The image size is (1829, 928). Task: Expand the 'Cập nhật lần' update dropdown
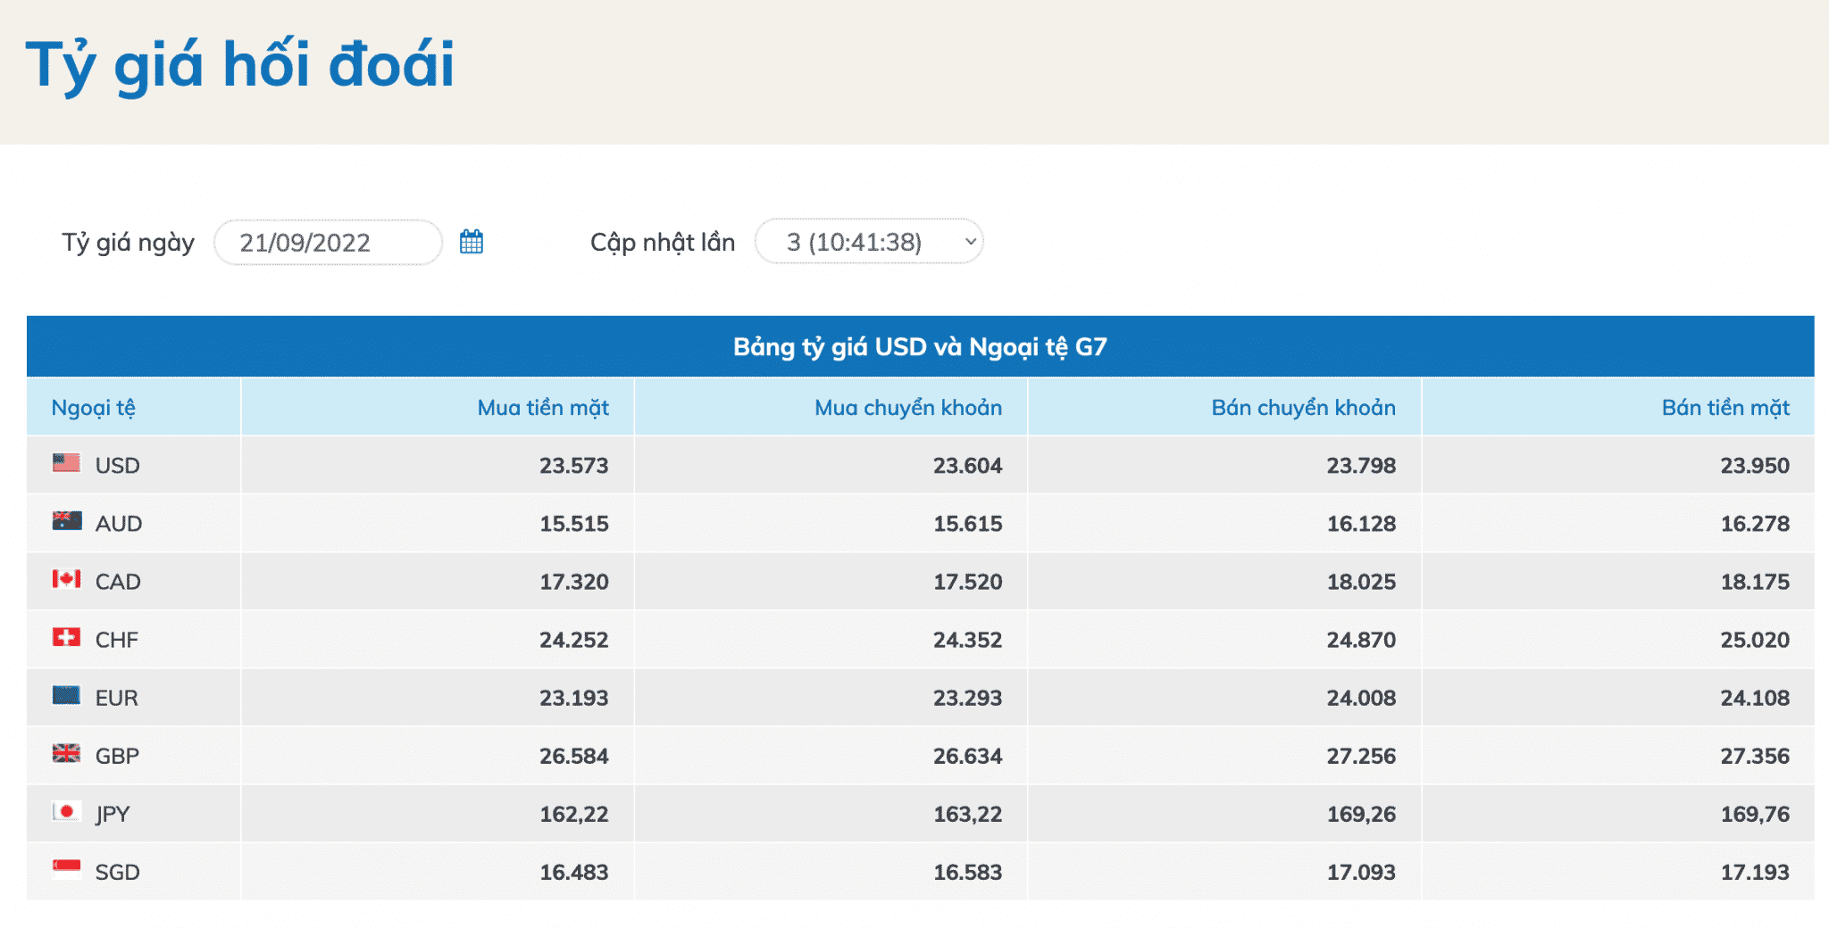tap(869, 242)
